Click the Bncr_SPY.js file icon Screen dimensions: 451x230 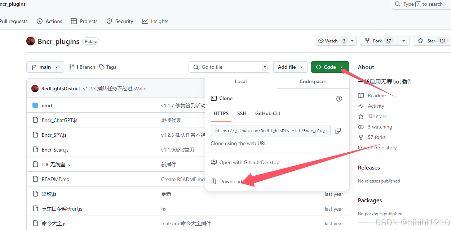click(x=35, y=135)
